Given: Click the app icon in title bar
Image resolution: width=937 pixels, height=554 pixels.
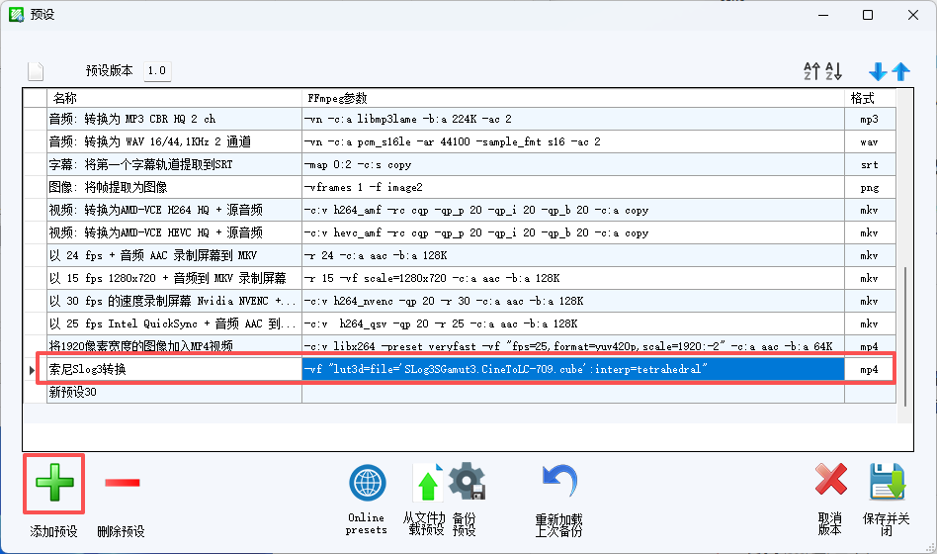Looking at the screenshot, I should pyautogui.click(x=16, y=15).
